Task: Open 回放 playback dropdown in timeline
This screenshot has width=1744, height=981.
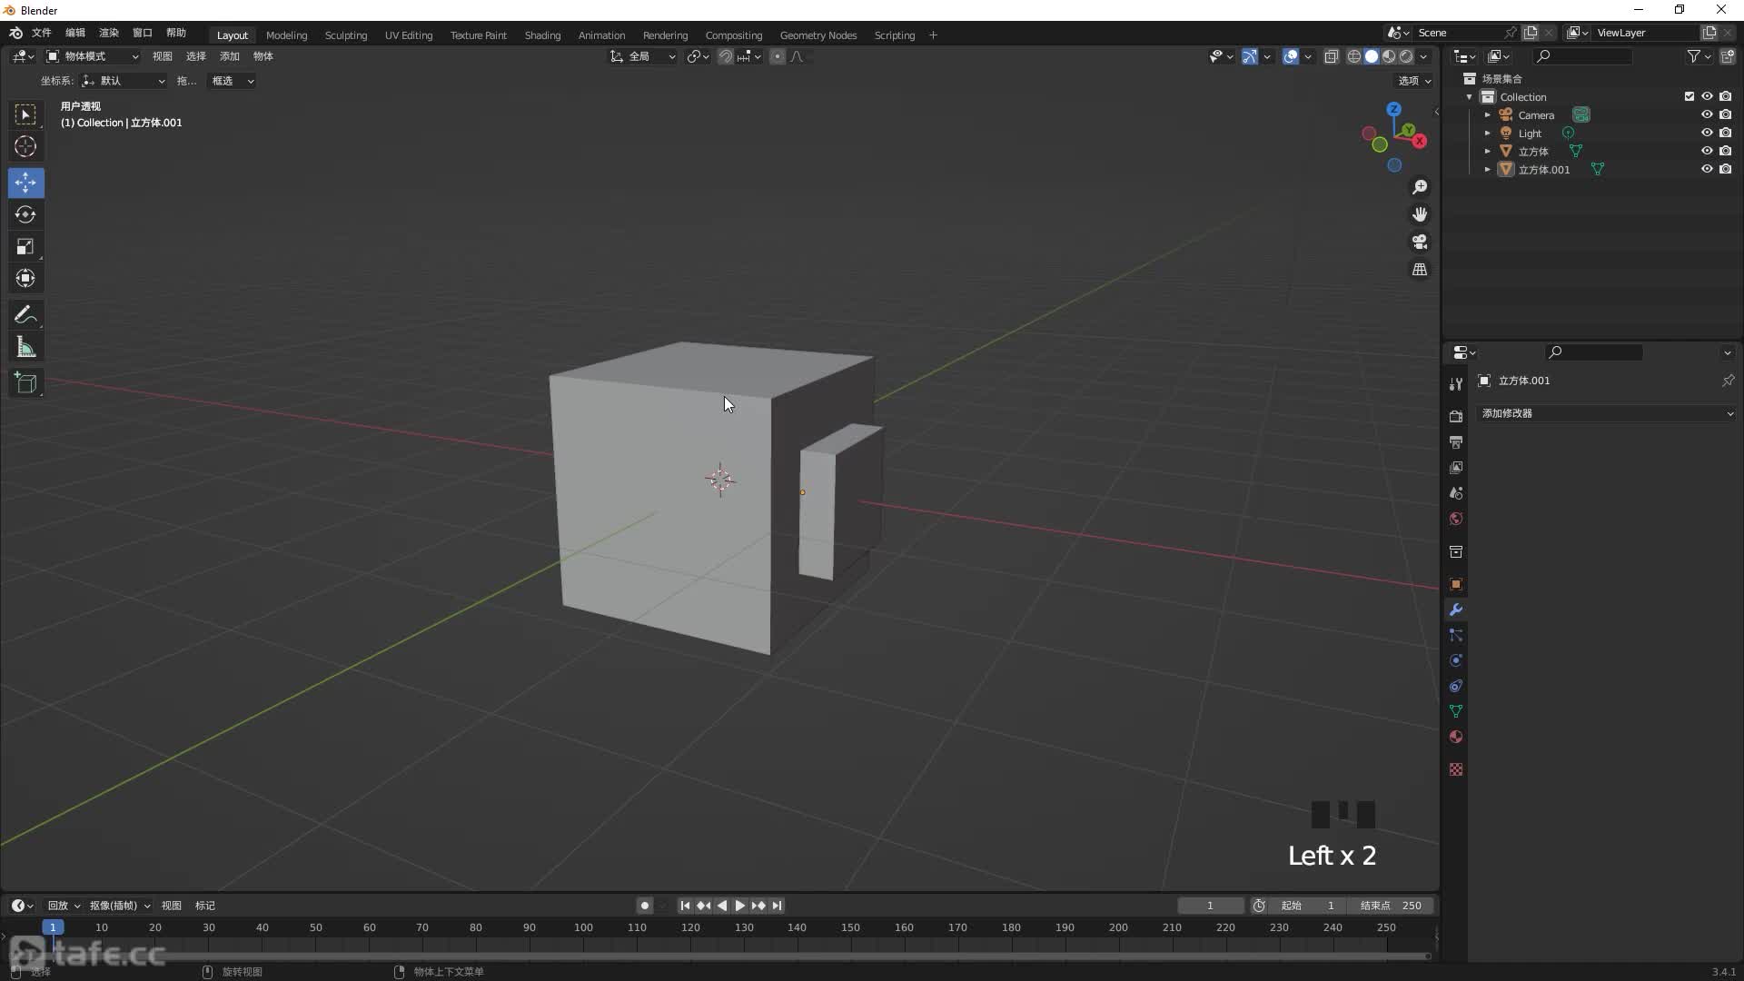Action: (64, 906)
